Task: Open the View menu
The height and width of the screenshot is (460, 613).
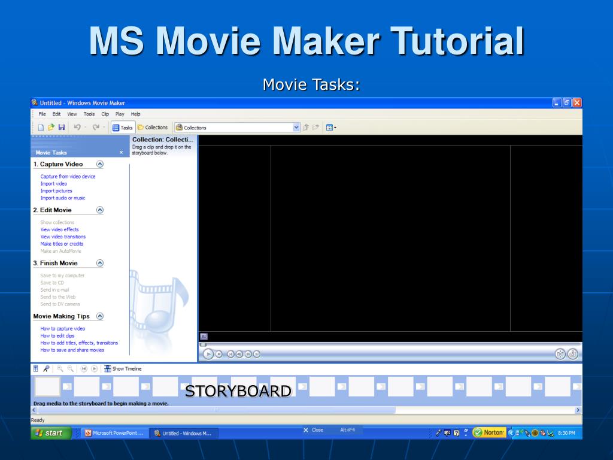Action: coord(72,114)
